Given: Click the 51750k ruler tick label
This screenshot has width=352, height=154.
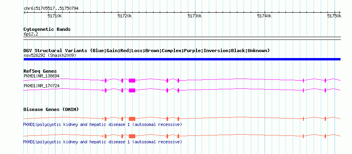Looking at the screenshot, I should [x=334, y=16].
